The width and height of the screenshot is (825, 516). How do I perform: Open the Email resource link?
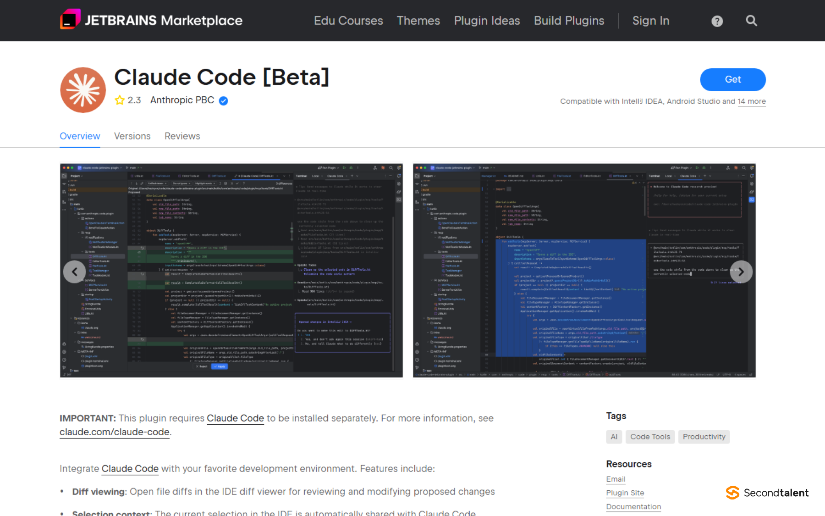(x=616, y=479)
